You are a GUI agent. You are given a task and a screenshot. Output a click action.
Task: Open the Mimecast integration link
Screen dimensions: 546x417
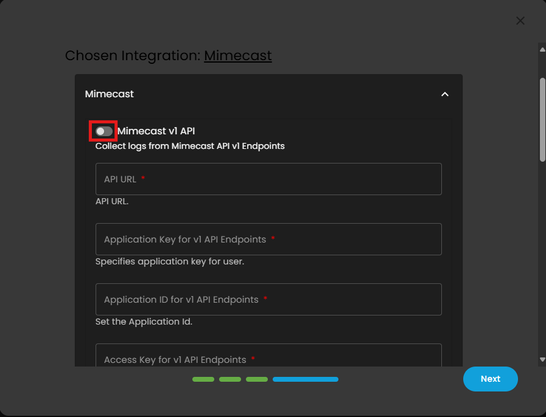pyautogui.click(x=238, y=56)
